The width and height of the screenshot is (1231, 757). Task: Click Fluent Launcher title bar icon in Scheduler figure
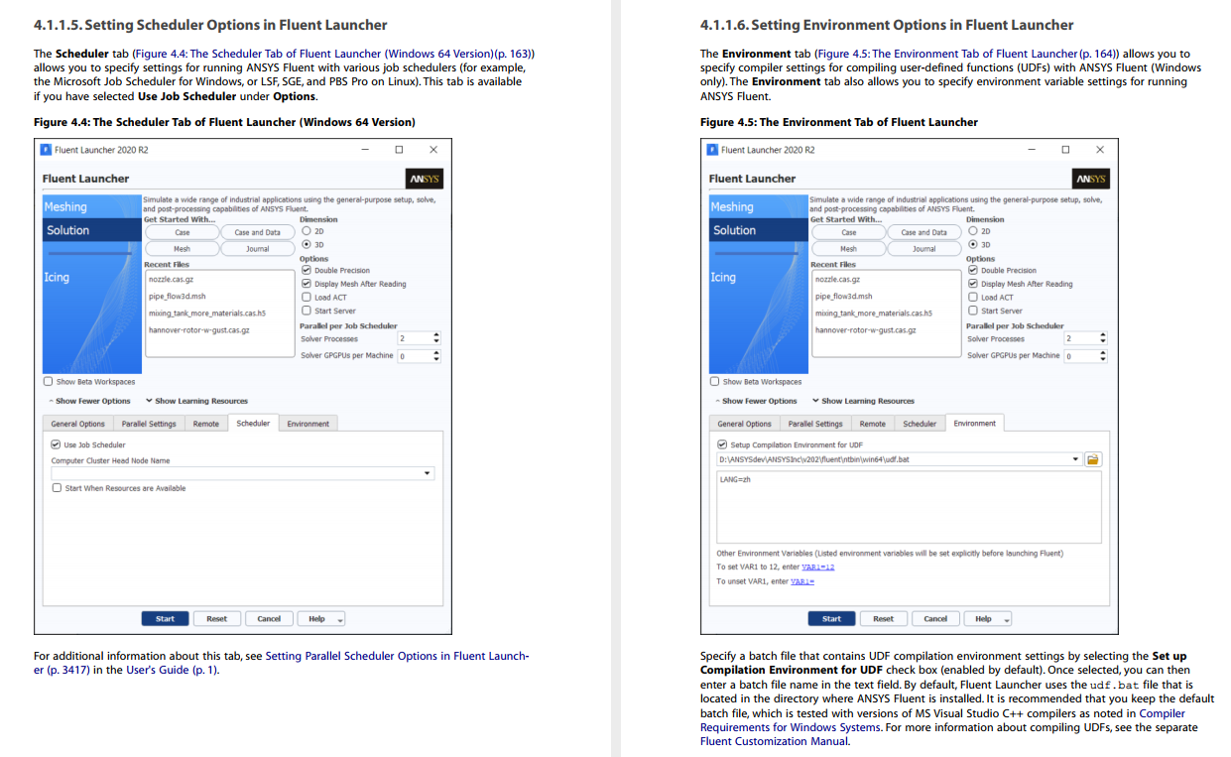(46, 150)
